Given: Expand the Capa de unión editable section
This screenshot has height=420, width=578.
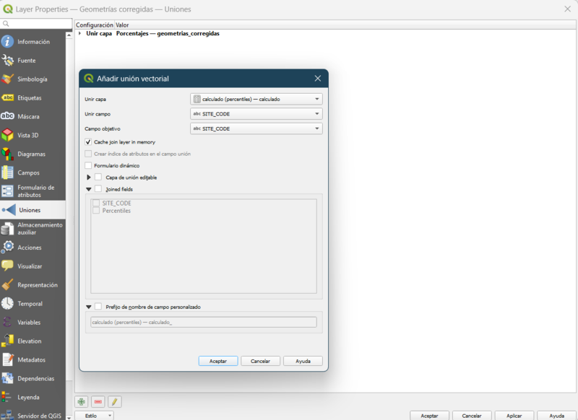Looking at the screenshot, I should pyautogui.click(x=89, y=178).
